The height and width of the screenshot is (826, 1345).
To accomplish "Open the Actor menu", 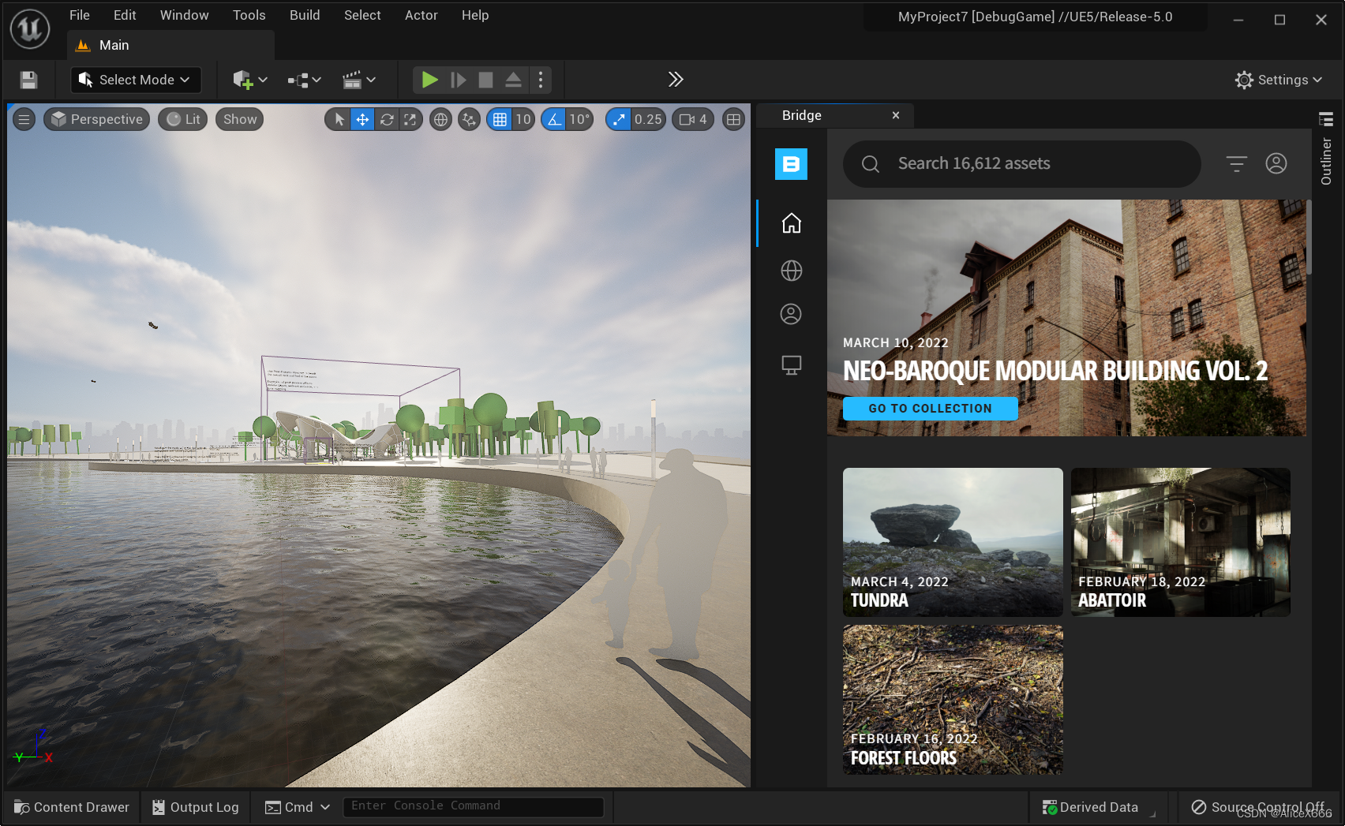I will click(x=421, y=15).
